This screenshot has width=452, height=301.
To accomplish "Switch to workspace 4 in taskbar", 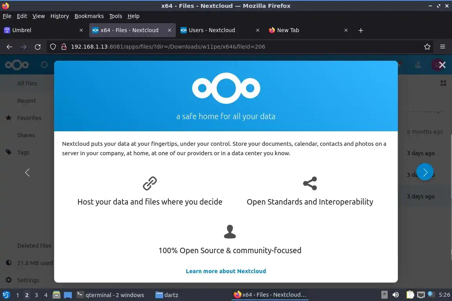I will coord(46,295).
